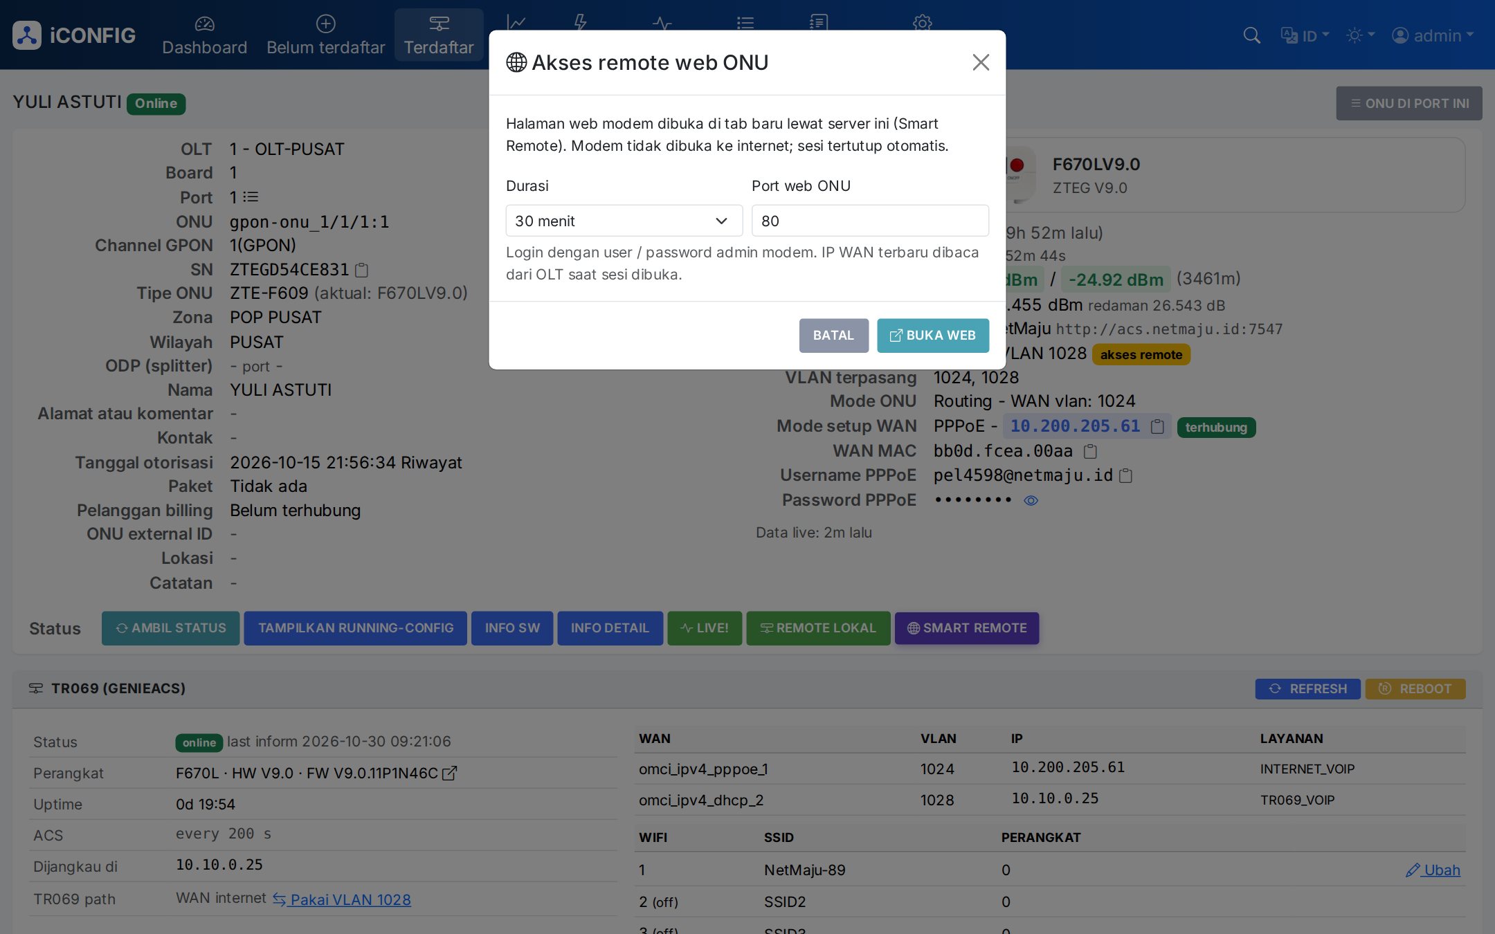Open the Pakai VLAN 1028 link
This screenshot has height=934, width=1495.
tap(342, 899)
